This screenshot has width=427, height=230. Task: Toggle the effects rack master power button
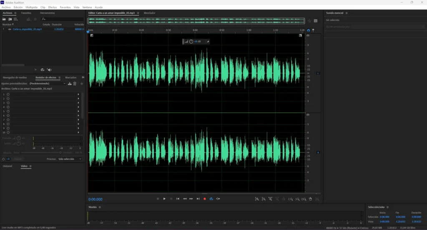3,159
